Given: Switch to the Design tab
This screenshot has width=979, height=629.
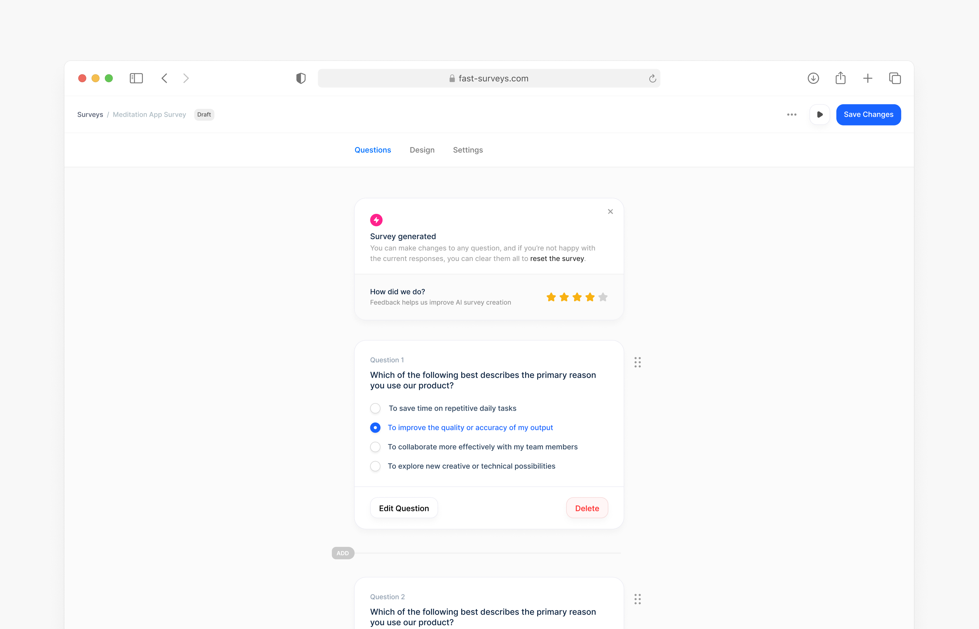Looking at the screenshot, I should [422, 150].
